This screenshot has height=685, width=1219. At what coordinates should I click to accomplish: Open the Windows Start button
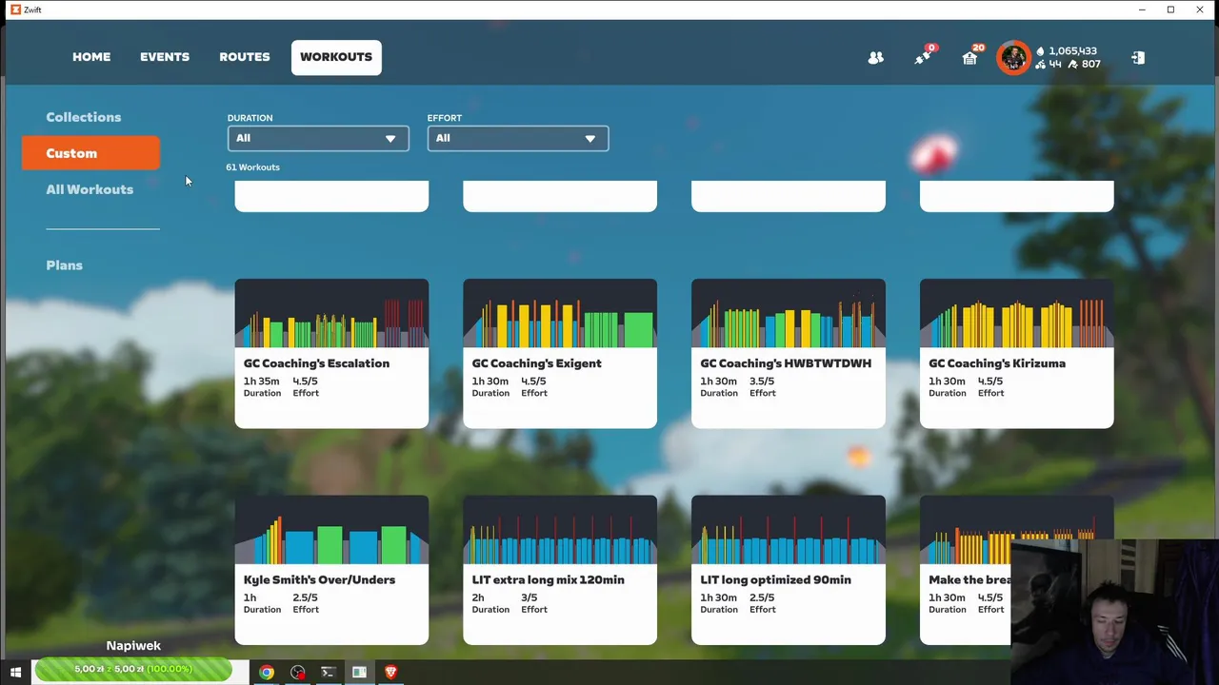[15, 672]
